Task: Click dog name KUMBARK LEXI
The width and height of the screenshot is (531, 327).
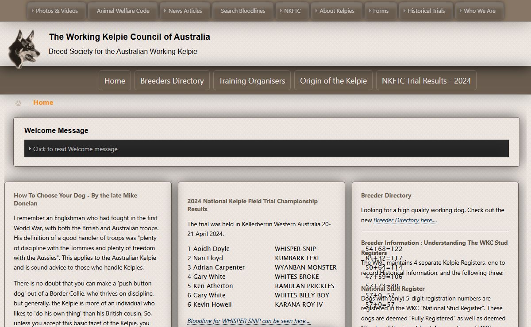Action: [296, 258]
